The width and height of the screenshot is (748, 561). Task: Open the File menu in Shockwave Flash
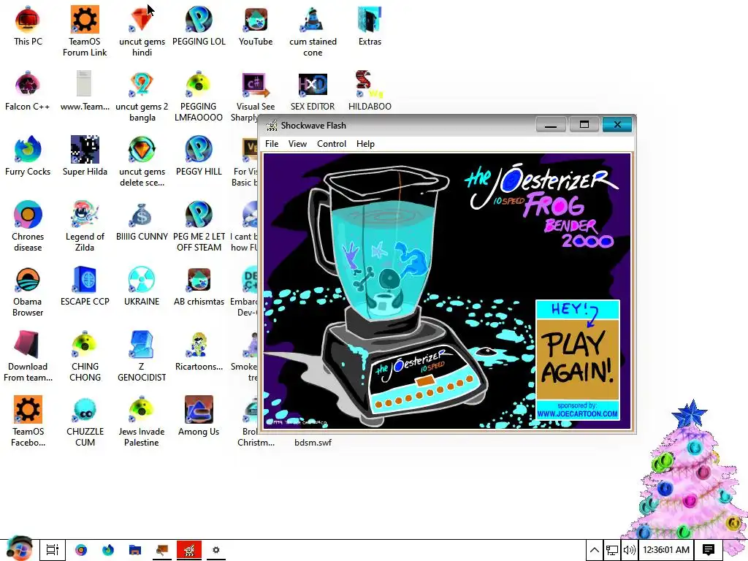[272, 144]
